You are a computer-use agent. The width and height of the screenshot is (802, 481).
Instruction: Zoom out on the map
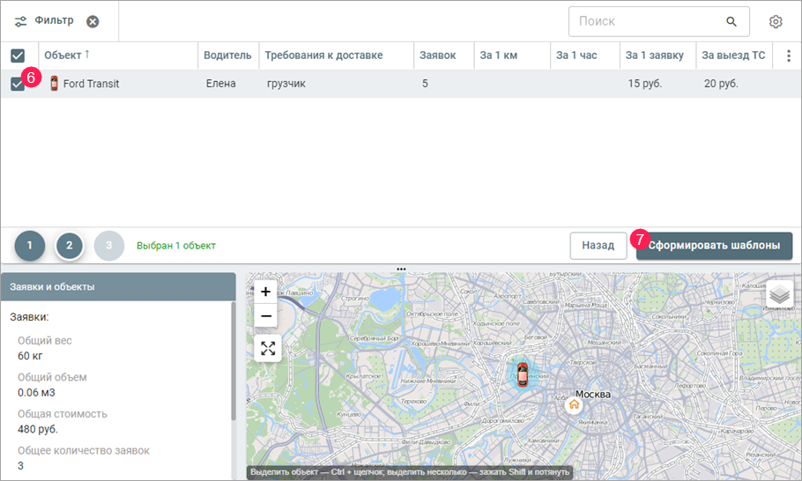pos(266,315)
